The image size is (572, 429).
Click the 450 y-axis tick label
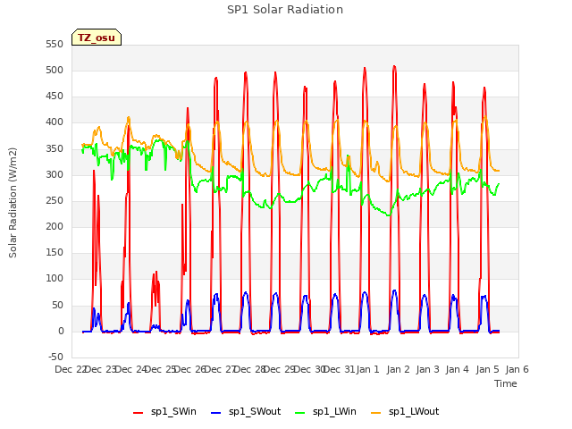tap(55, 97)
